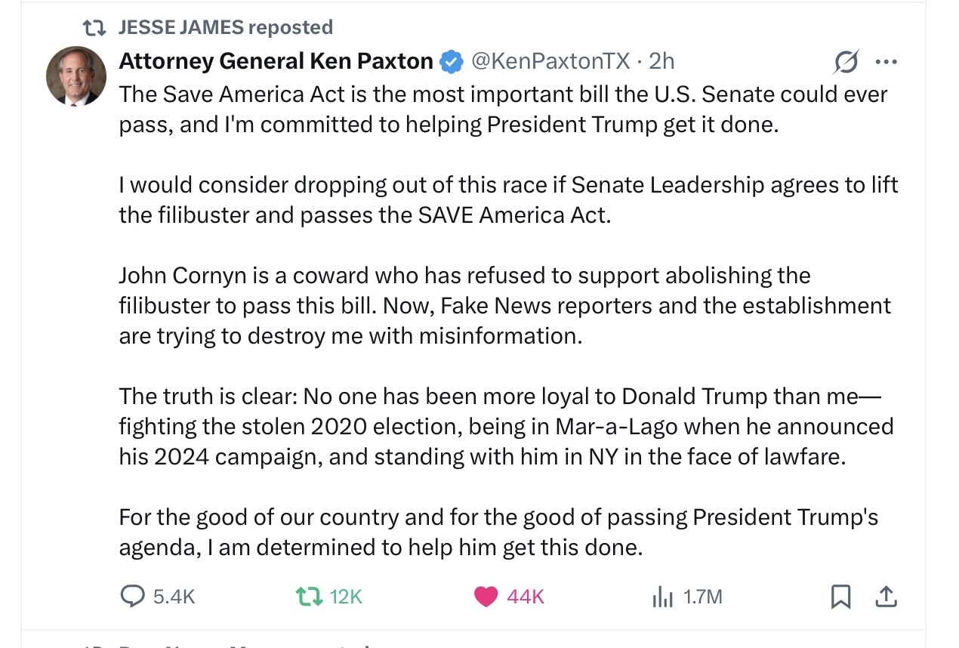This screenshot has height=648, width=959.
Task: Click the small repost icon beside JESSE JAMES
Action: [94, 28]
